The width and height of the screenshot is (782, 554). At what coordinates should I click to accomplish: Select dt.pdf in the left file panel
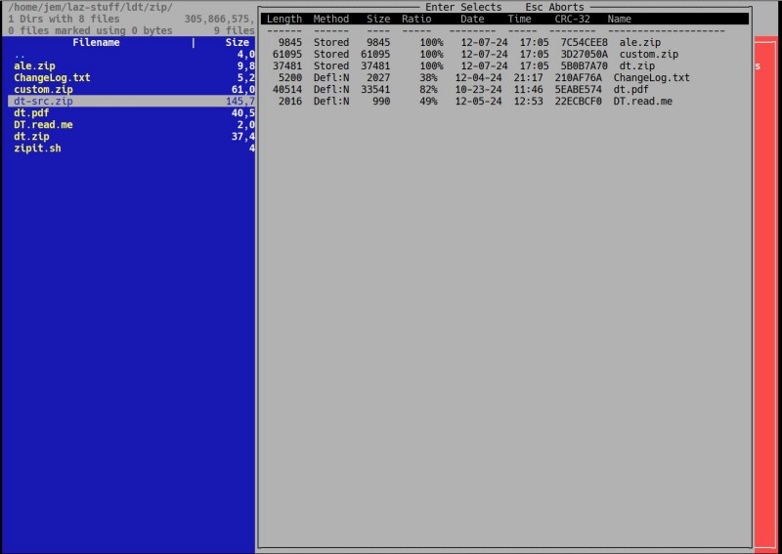[31, 113]
